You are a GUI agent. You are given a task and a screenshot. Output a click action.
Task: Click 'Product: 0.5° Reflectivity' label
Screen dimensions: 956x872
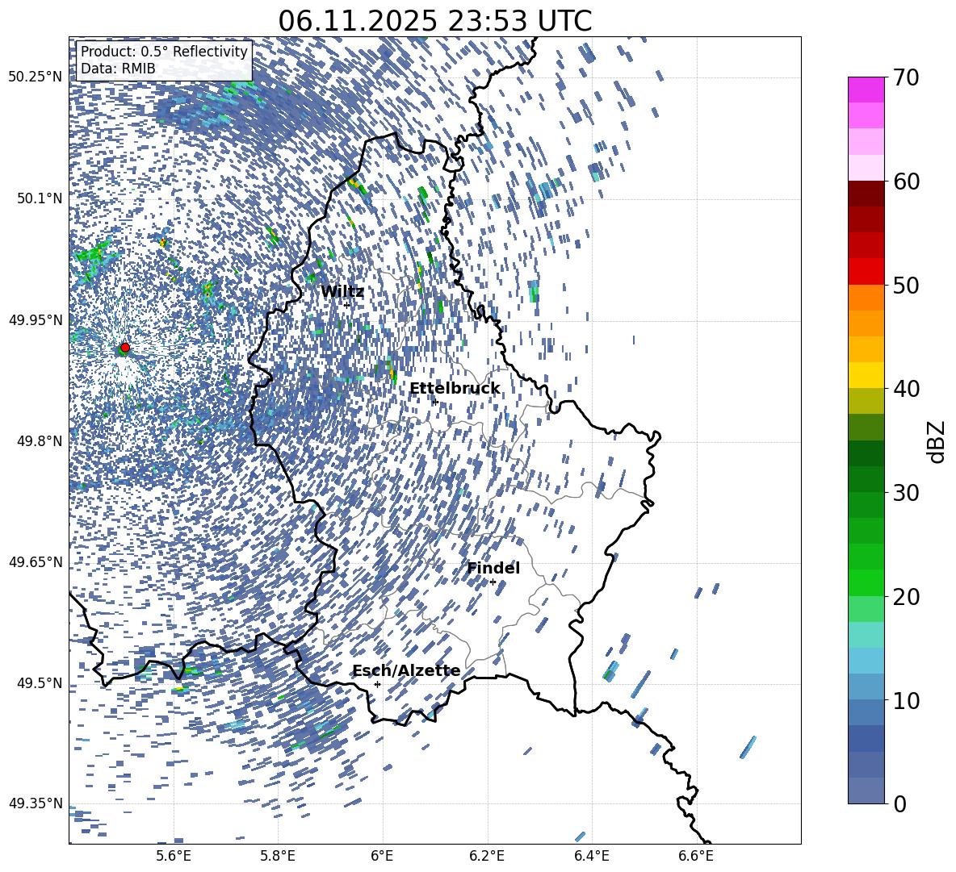[x=164, y=52]
